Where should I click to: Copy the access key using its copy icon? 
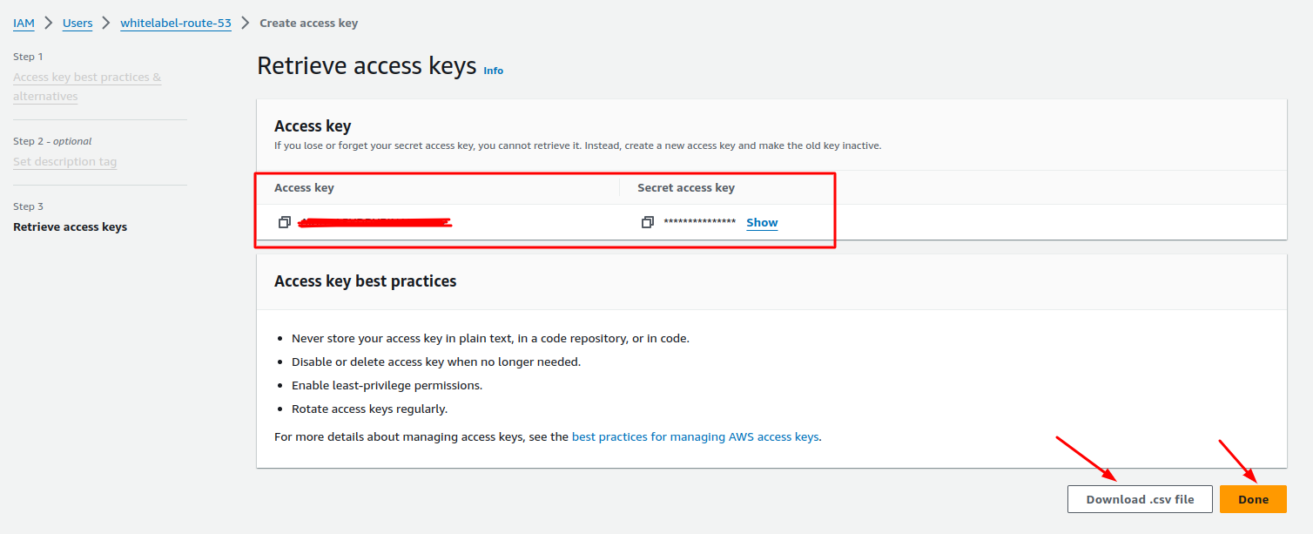[284, 222]
